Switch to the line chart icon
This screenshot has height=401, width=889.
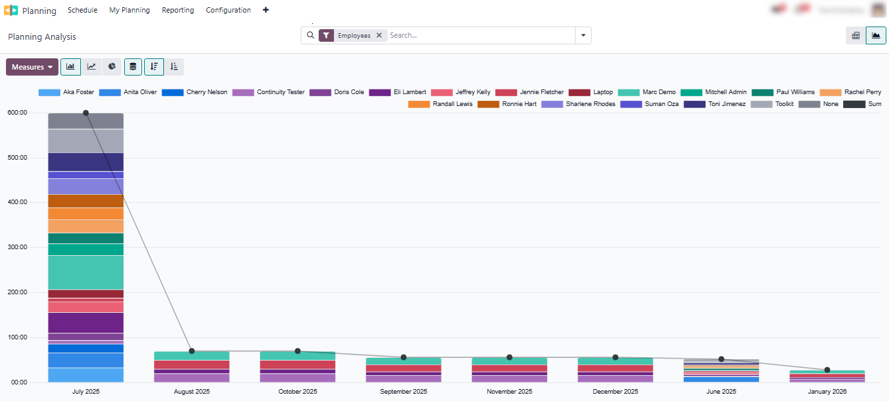pyautogui.click(x=91, y=66)
